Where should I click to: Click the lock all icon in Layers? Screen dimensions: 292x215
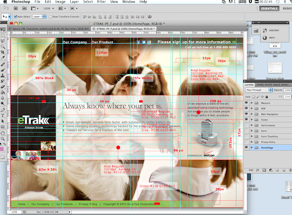click(266, 97)
